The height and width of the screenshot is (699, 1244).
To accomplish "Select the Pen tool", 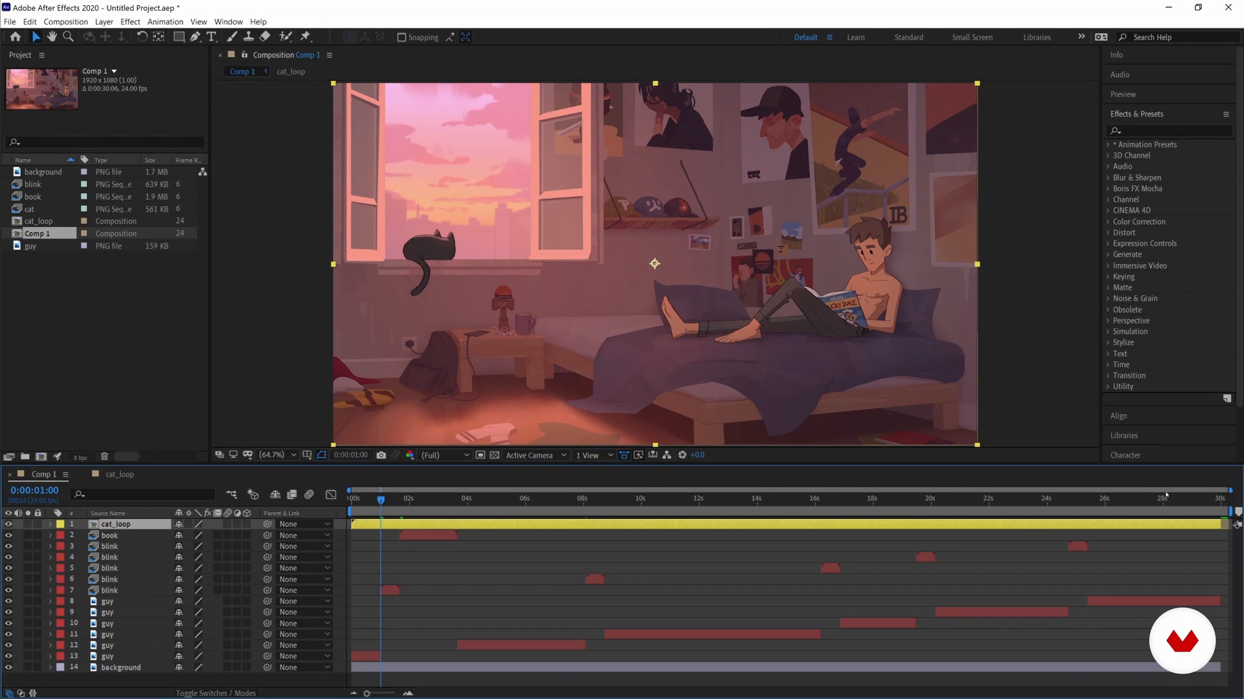I will [195, 37].
